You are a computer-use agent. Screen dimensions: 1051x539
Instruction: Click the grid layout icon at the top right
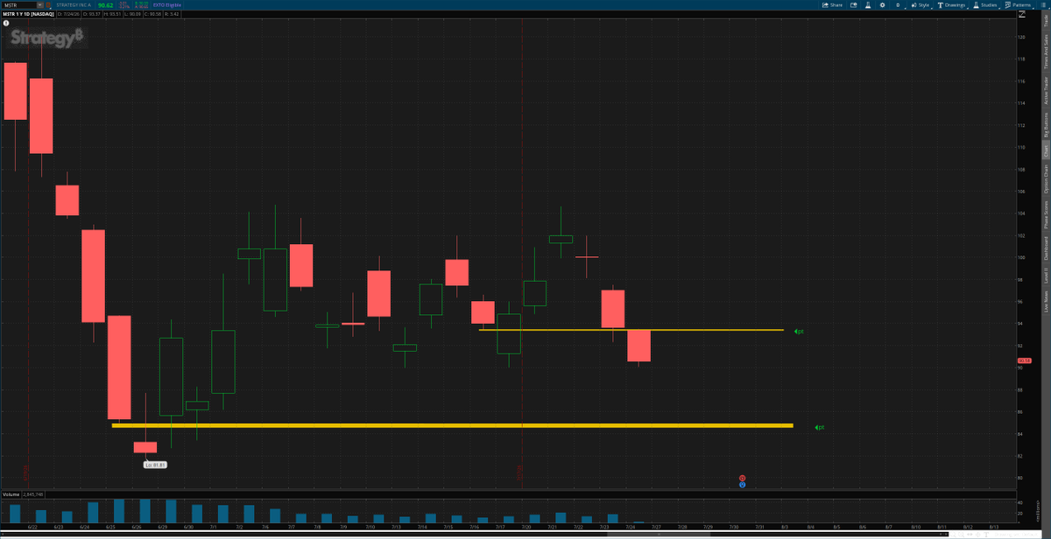pos(1043,4)
